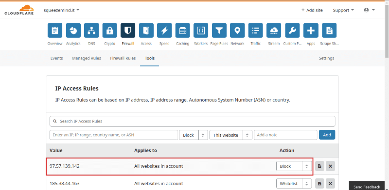389x190 pixels.
Task: Open the Traffic list icon
Action: (256, 31)
